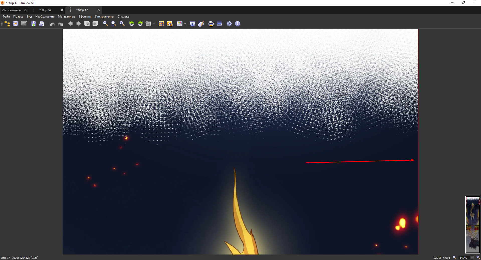
Task: Open settings with the gear icon
Action: point(229,24)
